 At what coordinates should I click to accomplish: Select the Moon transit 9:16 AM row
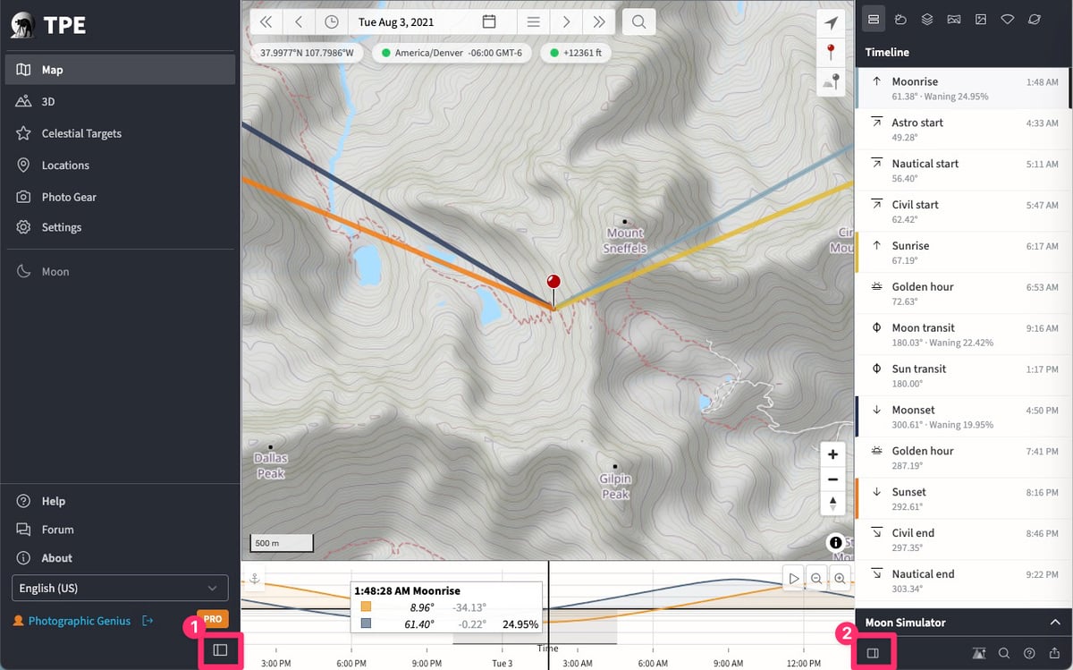[x=962, y=335]
